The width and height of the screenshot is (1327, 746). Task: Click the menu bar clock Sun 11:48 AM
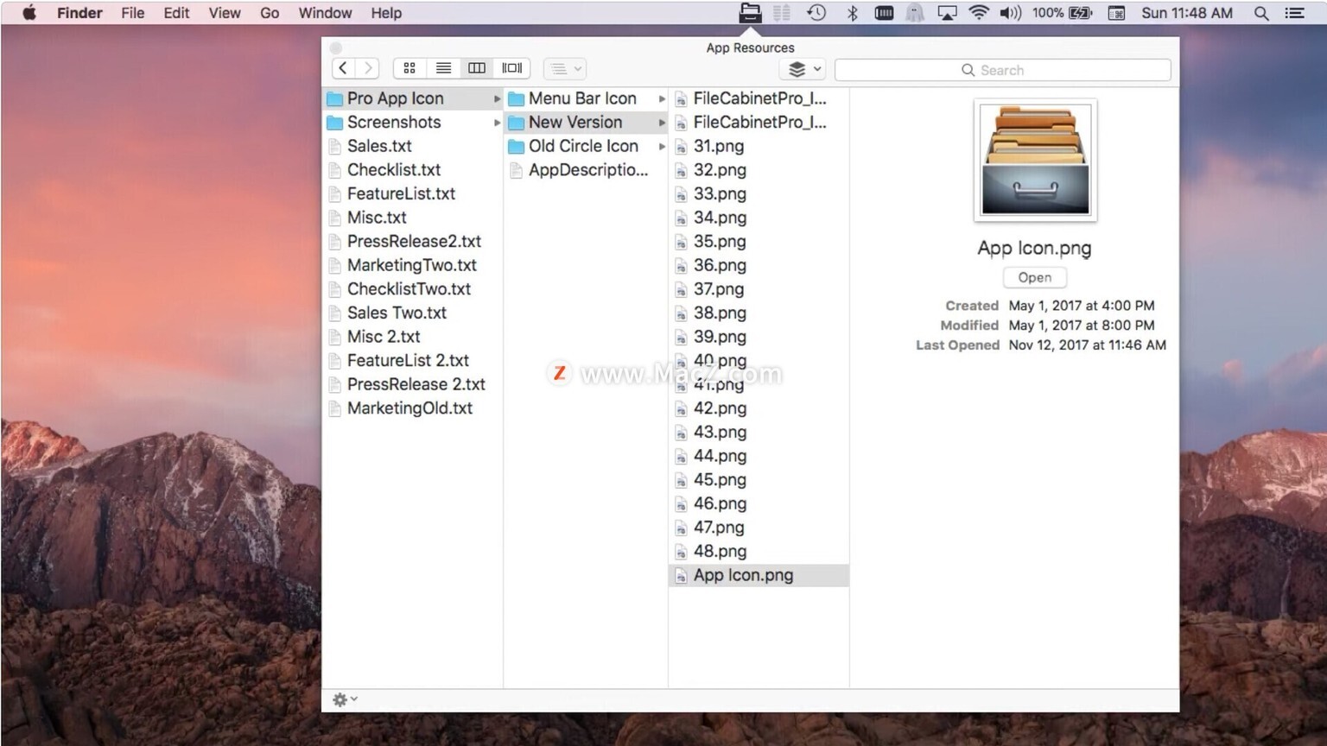[1187, 13]
